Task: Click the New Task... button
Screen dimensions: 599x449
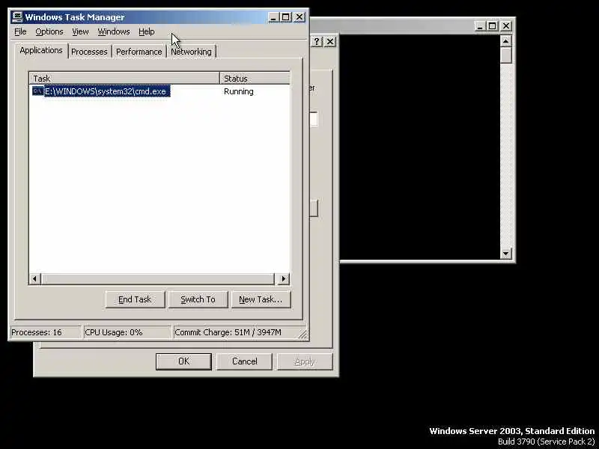Action: (261, 299)
